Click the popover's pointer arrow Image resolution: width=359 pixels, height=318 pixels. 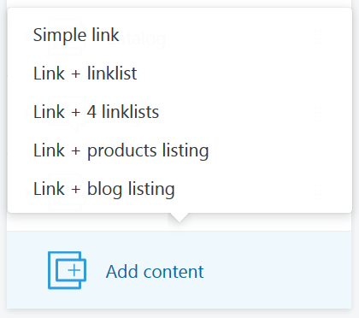[179, 218]
